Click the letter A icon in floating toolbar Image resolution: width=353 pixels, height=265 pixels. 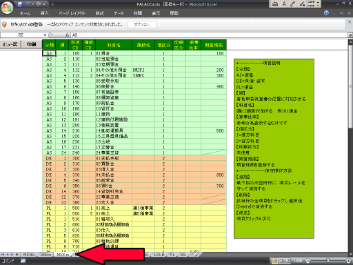point(284,4)
